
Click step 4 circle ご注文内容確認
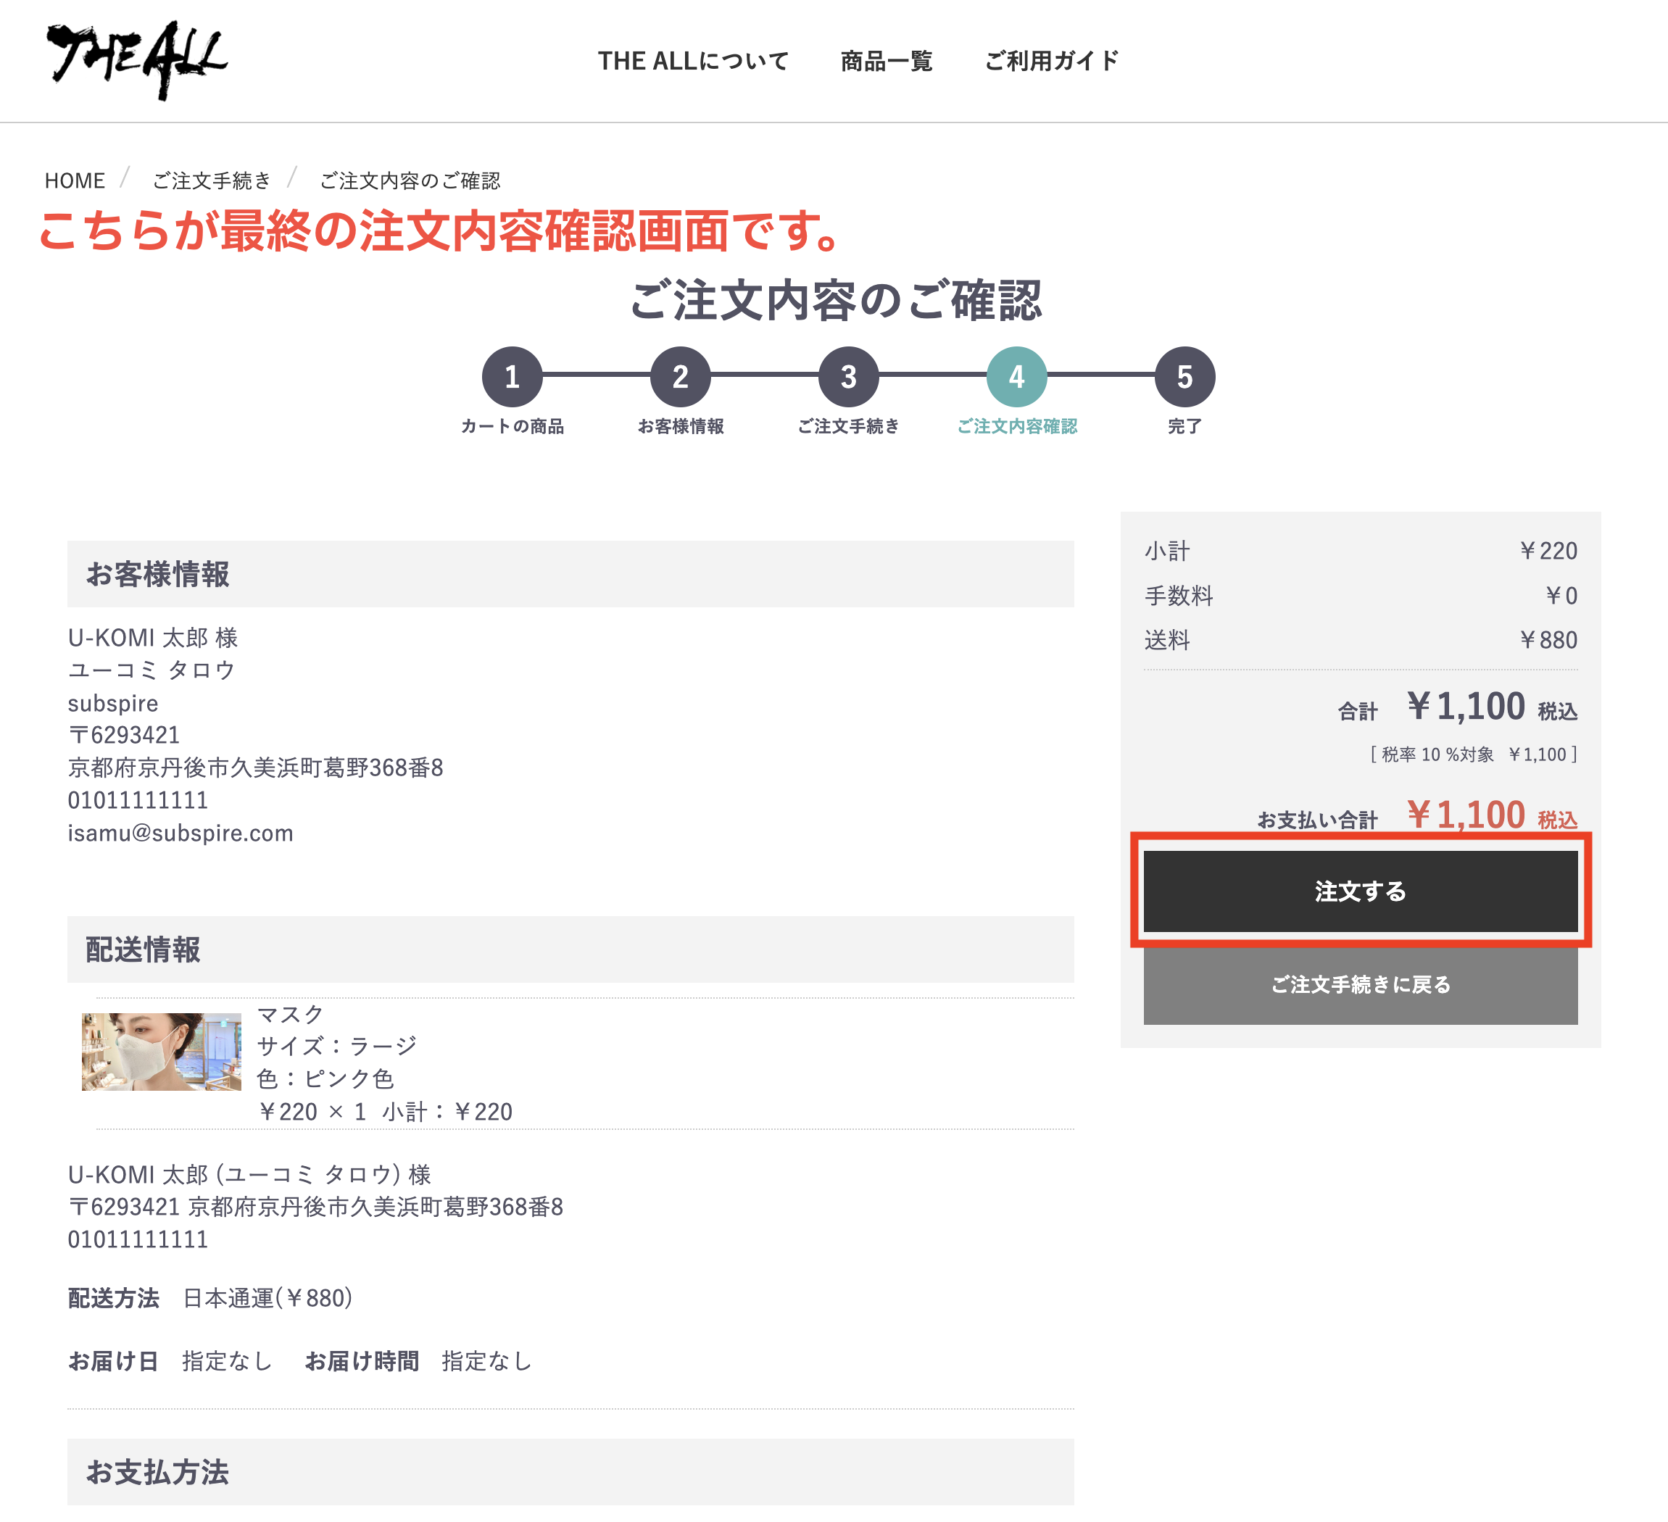click(x=1016, y=376)
